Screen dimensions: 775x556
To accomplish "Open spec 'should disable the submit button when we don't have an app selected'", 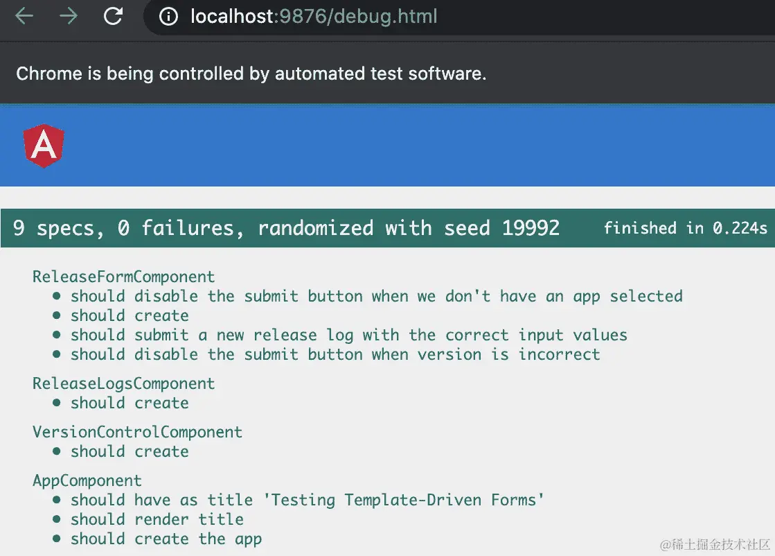I will tap(377, 296).
